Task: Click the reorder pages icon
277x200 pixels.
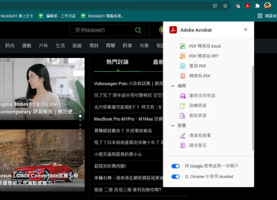Action: (x=182, y=96)
